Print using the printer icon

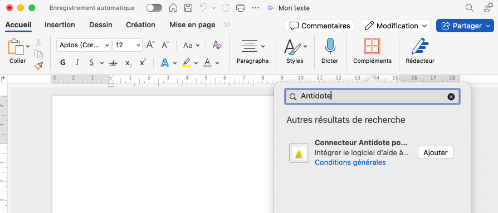tap(241, 8)
